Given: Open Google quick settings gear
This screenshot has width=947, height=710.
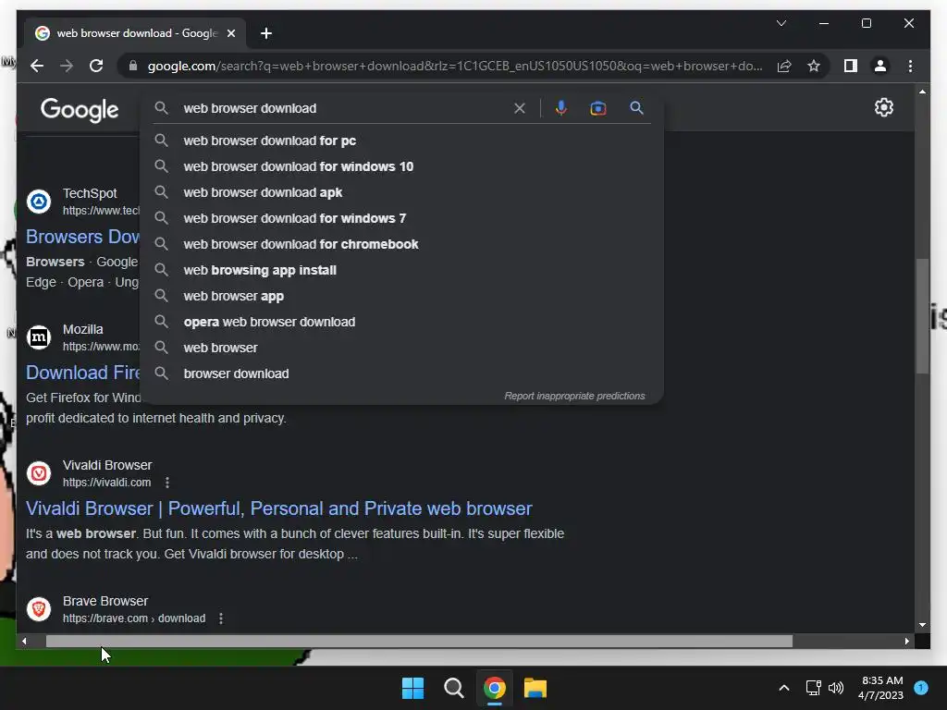Looking at the screenshot, I should coord(883,107).
